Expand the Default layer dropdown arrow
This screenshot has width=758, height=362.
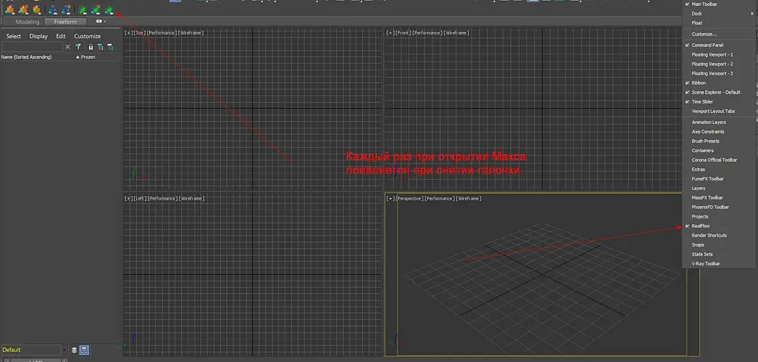(64, 350)
